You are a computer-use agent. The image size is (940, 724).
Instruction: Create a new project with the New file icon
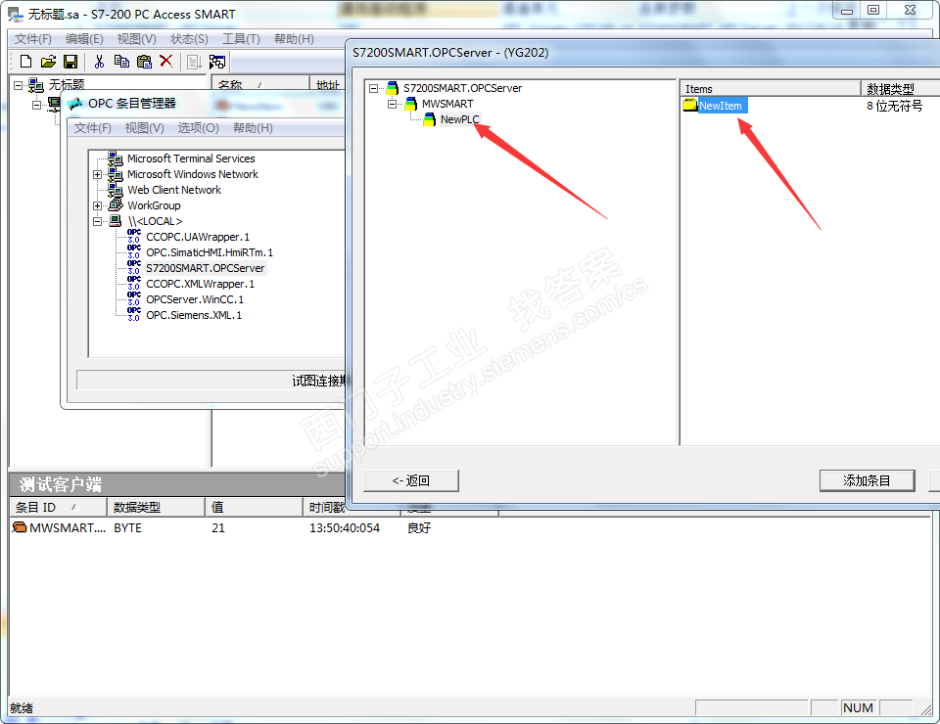click(x=25, y=61)
